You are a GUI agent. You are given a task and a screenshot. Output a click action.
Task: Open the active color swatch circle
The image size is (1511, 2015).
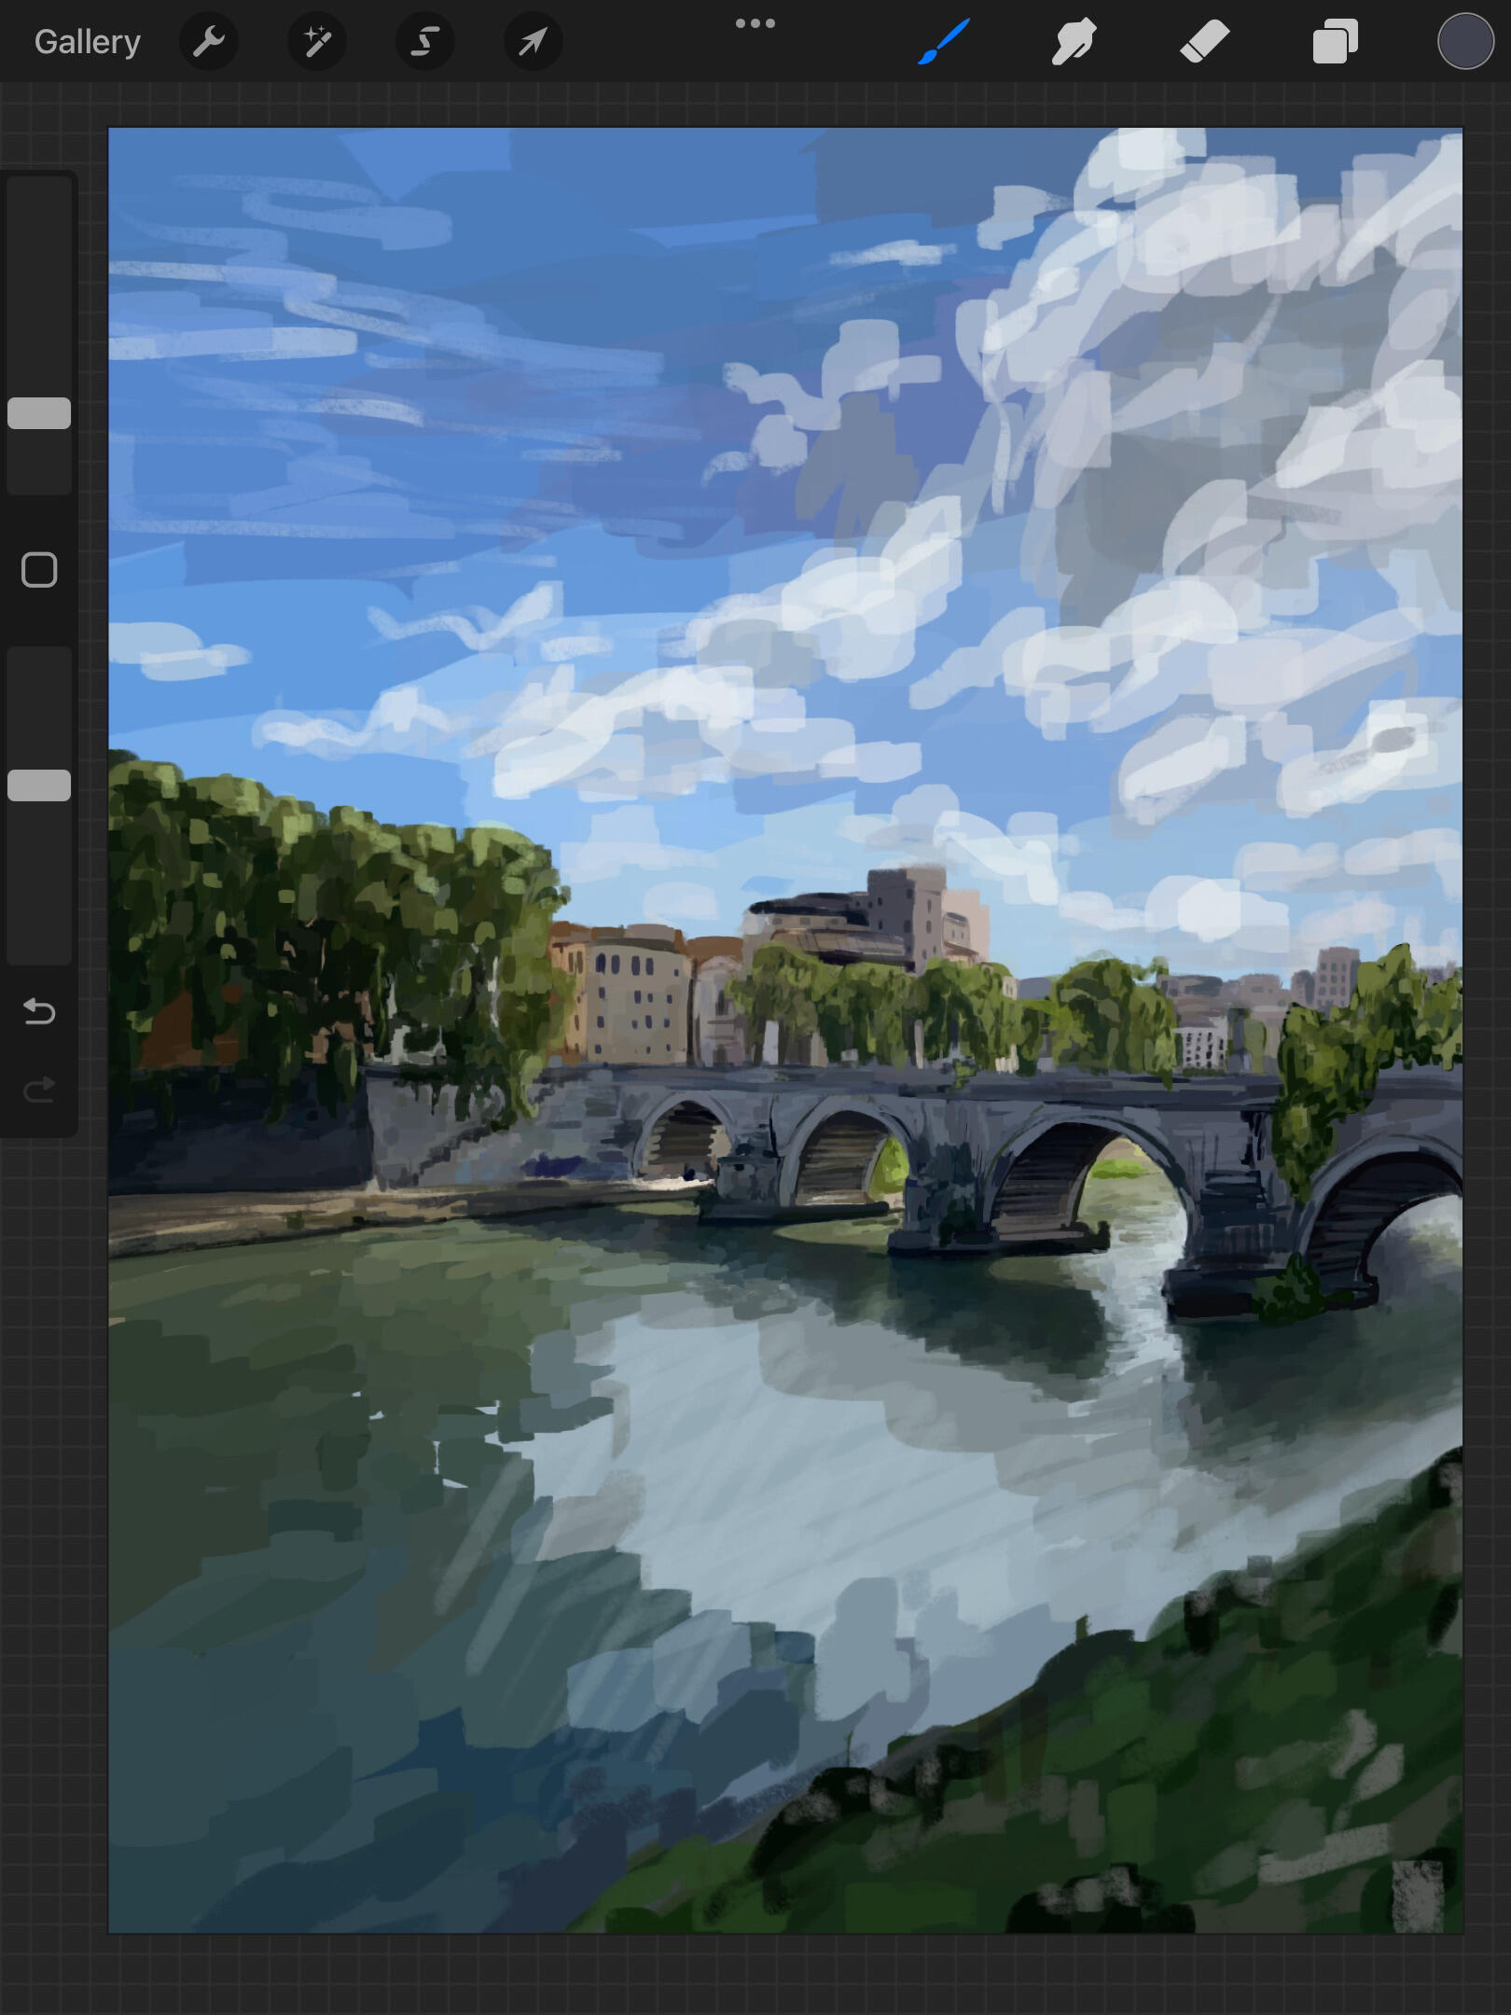(x=1465, y=42)
